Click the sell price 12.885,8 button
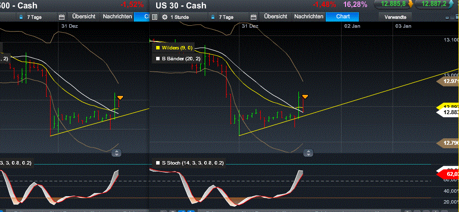Image resolution: width=459 pixels, height=212 pixels. coord(394,5)
